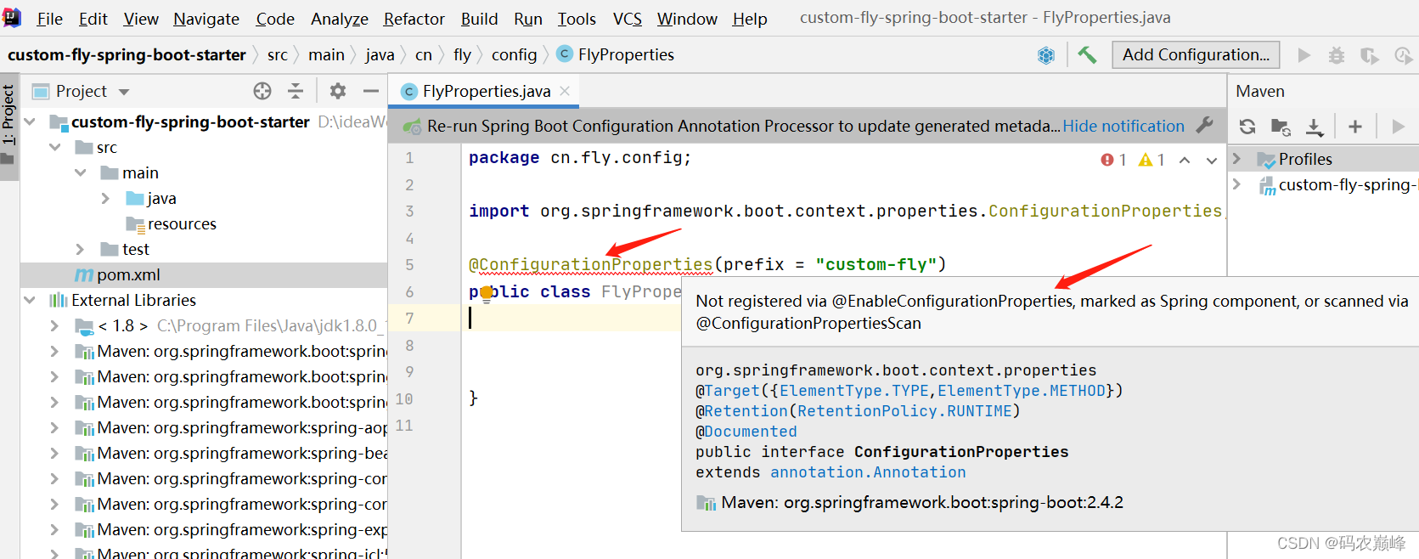Click config breadcrumb in navigation bar

(514, 55)
